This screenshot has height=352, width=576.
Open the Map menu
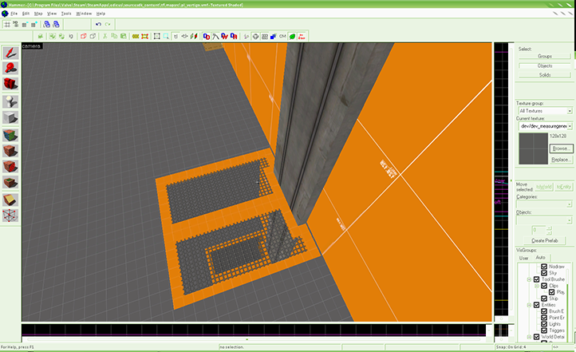point(38,14)
